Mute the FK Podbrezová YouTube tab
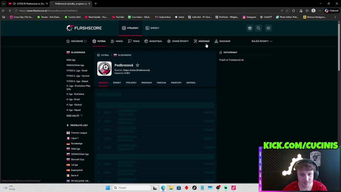 14,4
